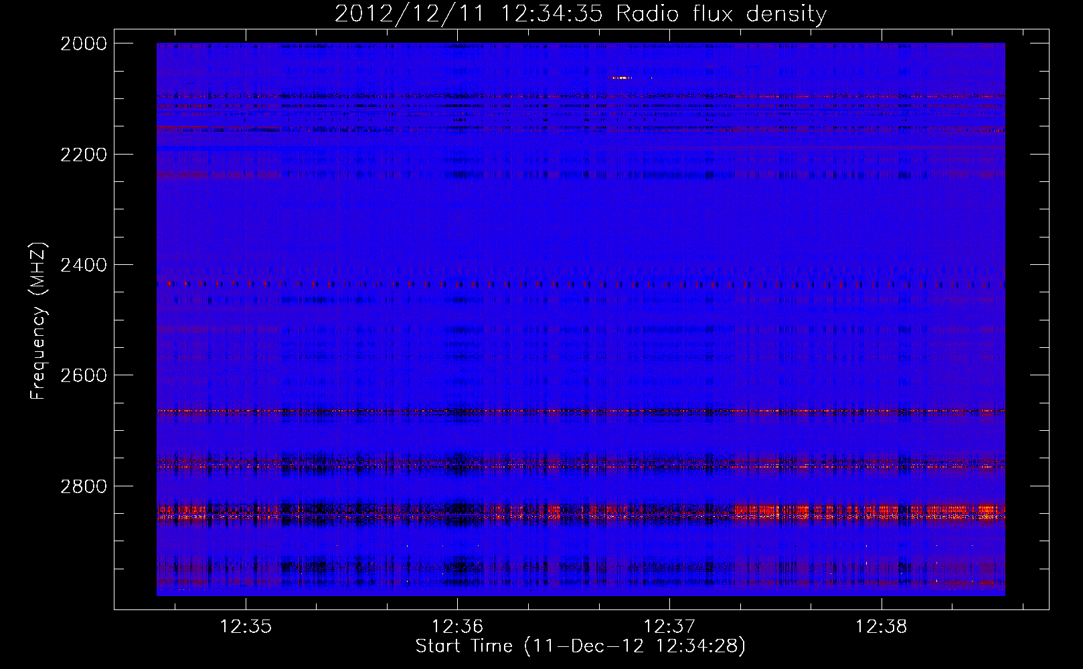
Task: Click the plot title '2012/12/11 12:34:35 Radio flux density'
Action: [580, 13]
